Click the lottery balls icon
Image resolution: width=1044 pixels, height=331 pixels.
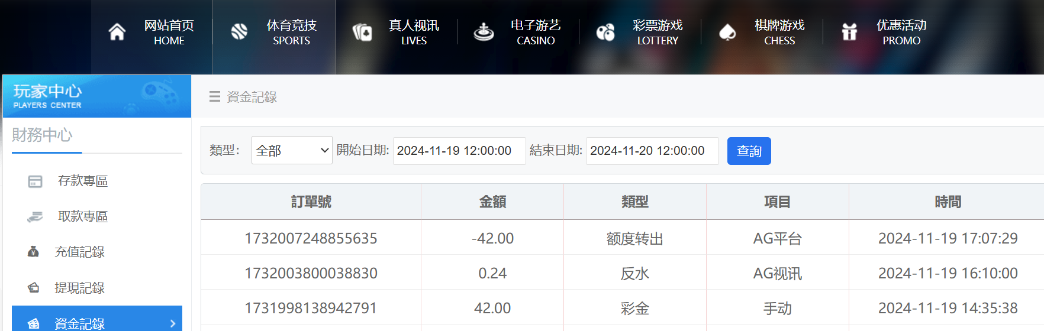click(x=605, y=32)
